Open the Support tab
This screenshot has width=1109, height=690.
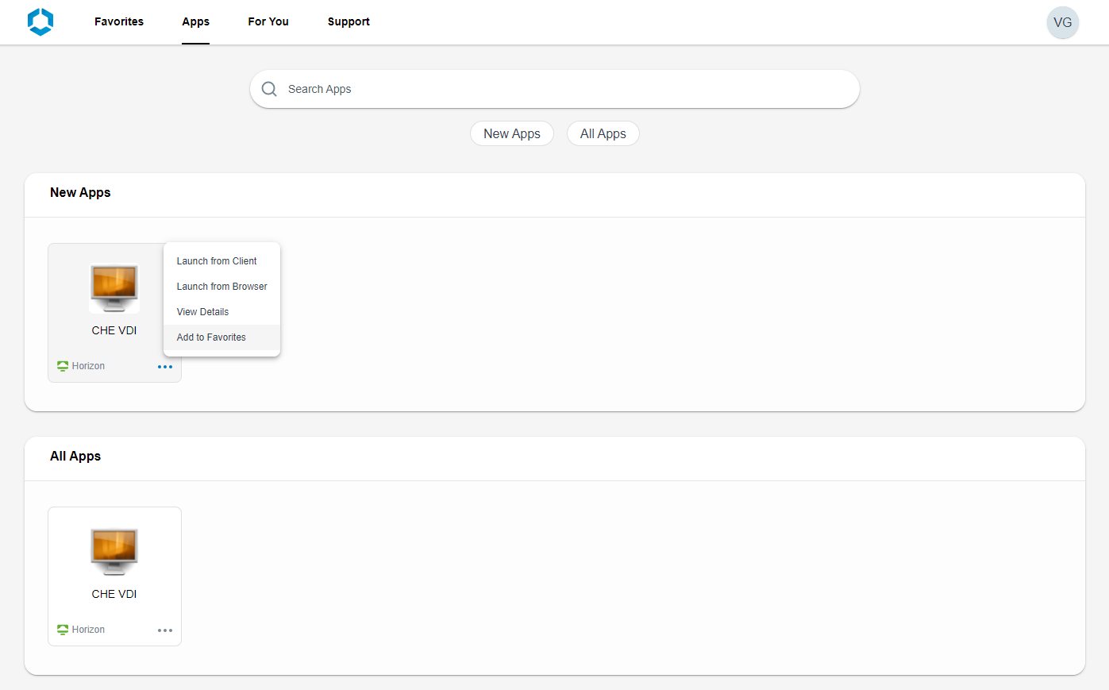click(x=348, y=21)
